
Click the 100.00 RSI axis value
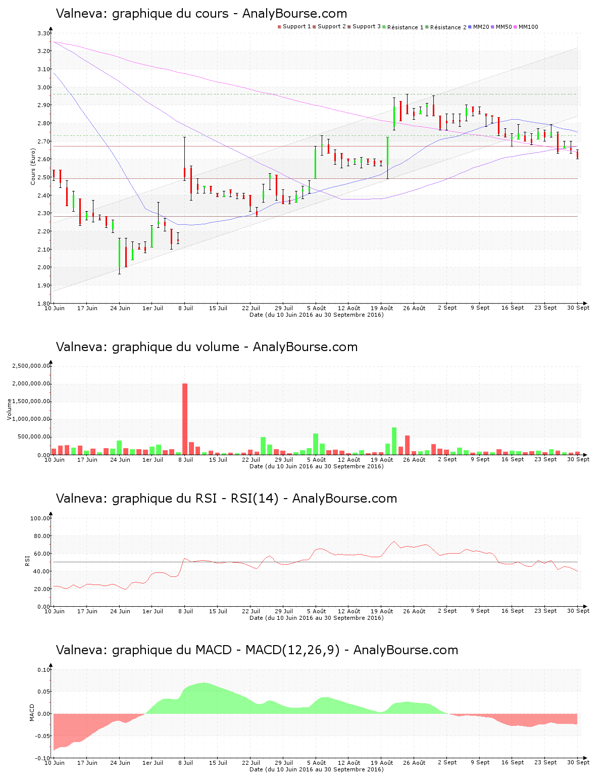click(x=40, y=518)
